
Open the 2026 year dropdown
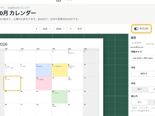(x=60, y=29)
